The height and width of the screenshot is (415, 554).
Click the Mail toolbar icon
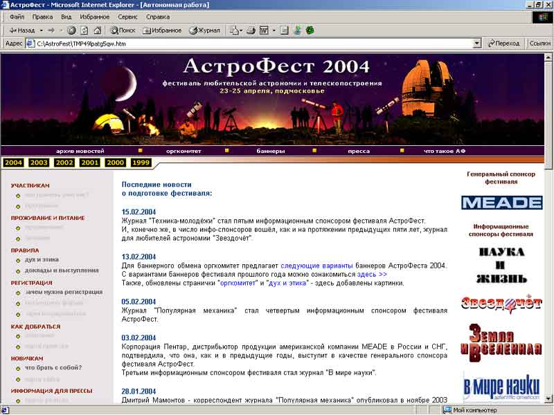coord(234,30)
